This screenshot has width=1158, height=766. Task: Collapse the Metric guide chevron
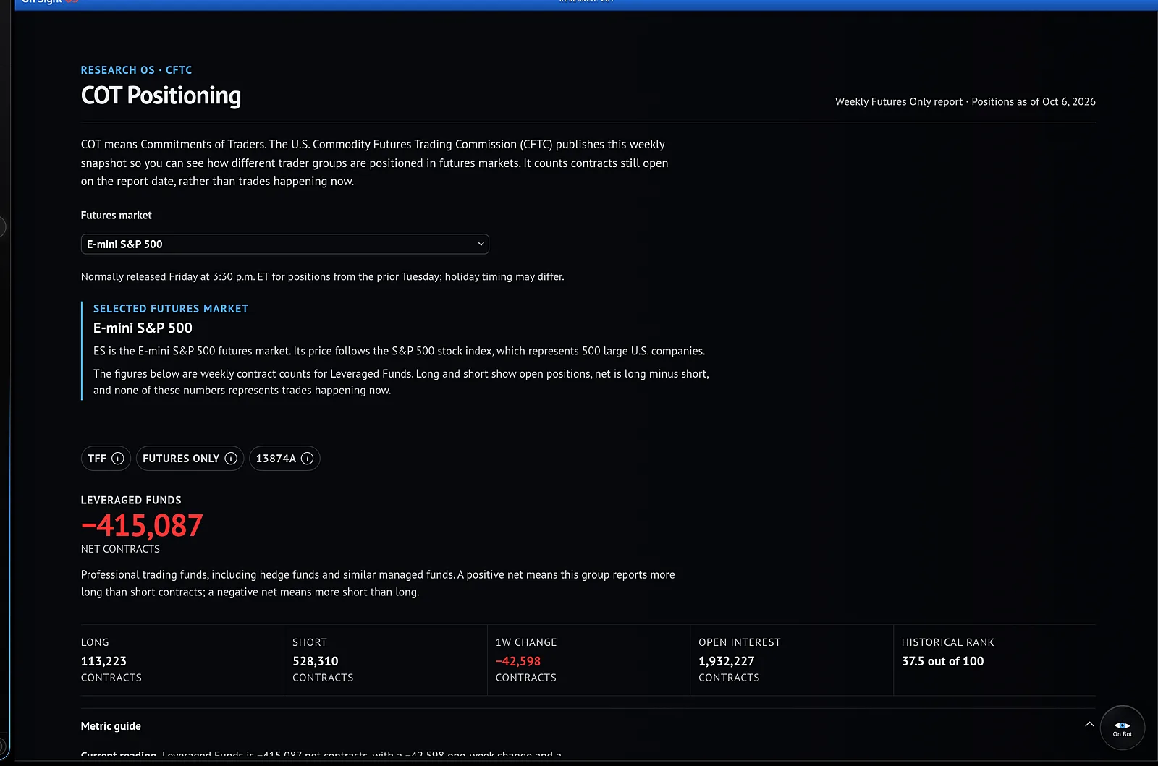coord(1089,725)
